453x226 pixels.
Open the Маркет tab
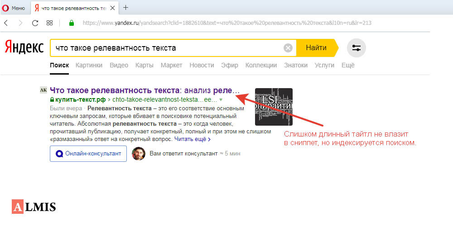(x=172, y=66)
